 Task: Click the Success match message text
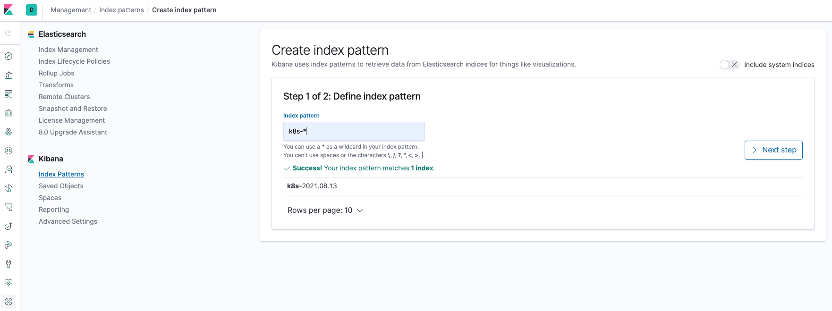(x=359, y=168)
